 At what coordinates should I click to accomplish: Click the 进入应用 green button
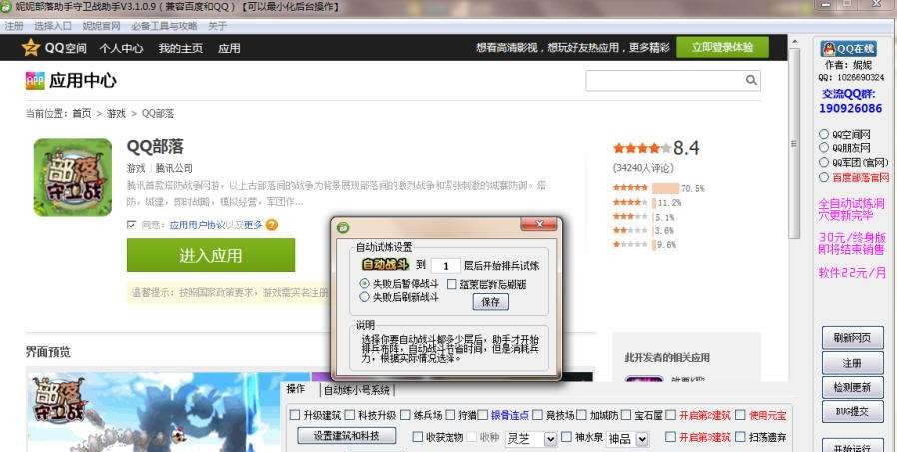211,255
